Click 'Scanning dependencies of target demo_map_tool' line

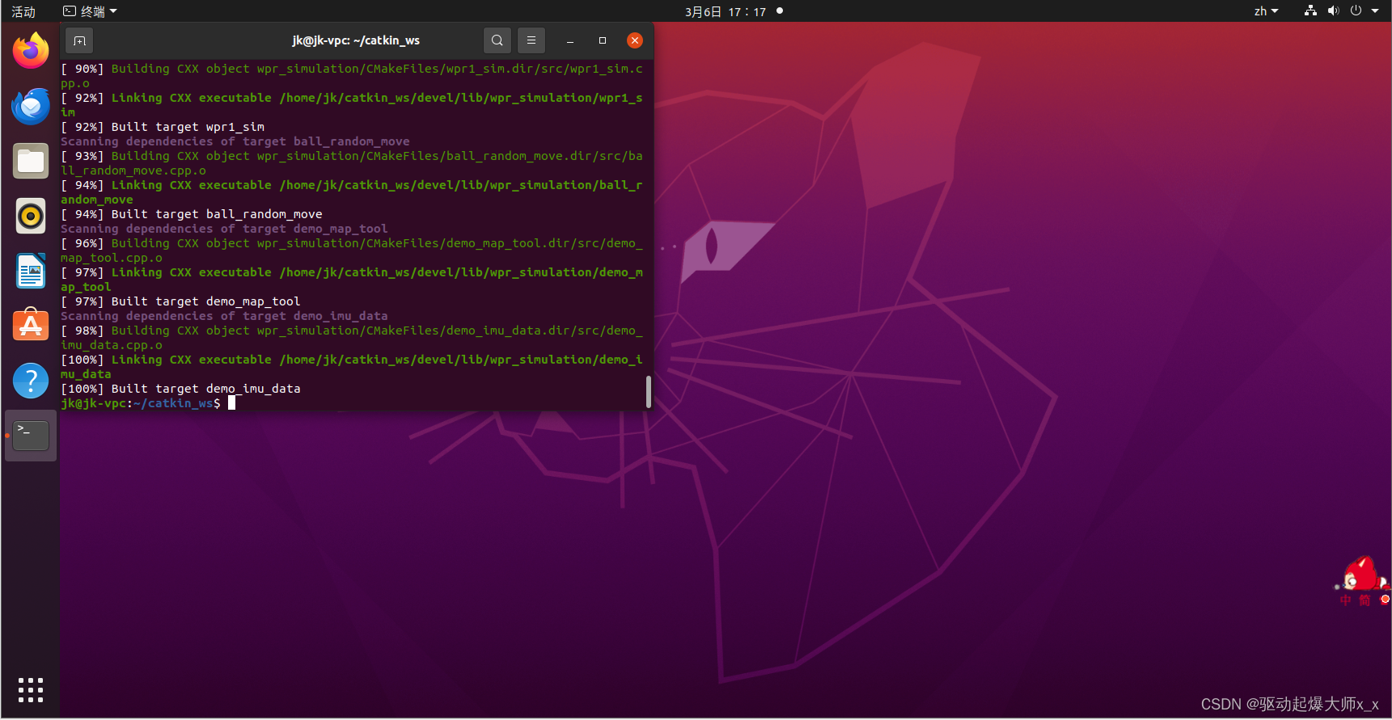click(224, 229)
